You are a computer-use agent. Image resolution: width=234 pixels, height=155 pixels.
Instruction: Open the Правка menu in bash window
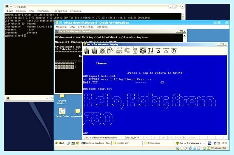click(x=21, y=11)
